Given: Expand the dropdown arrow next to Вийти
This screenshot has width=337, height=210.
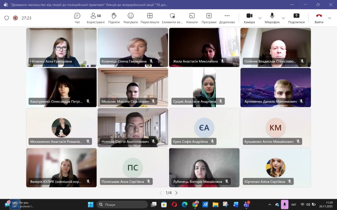Looking at the screenshot, I should [x=330, y=18].
